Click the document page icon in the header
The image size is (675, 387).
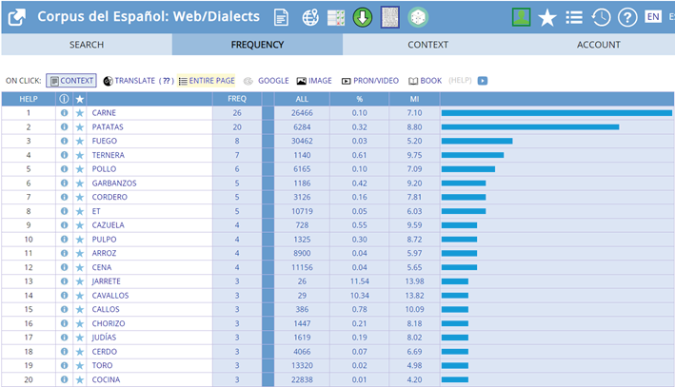coord(282,17)
